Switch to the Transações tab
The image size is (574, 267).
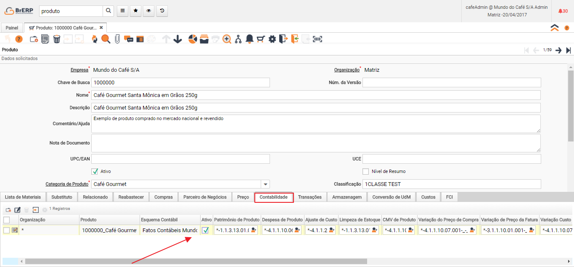tap(309, 197)
